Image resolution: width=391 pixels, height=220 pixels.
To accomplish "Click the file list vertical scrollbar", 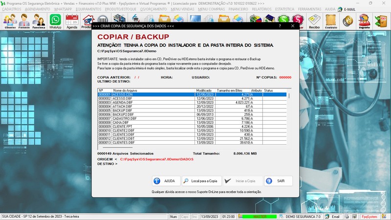I will tap(288, 120).
